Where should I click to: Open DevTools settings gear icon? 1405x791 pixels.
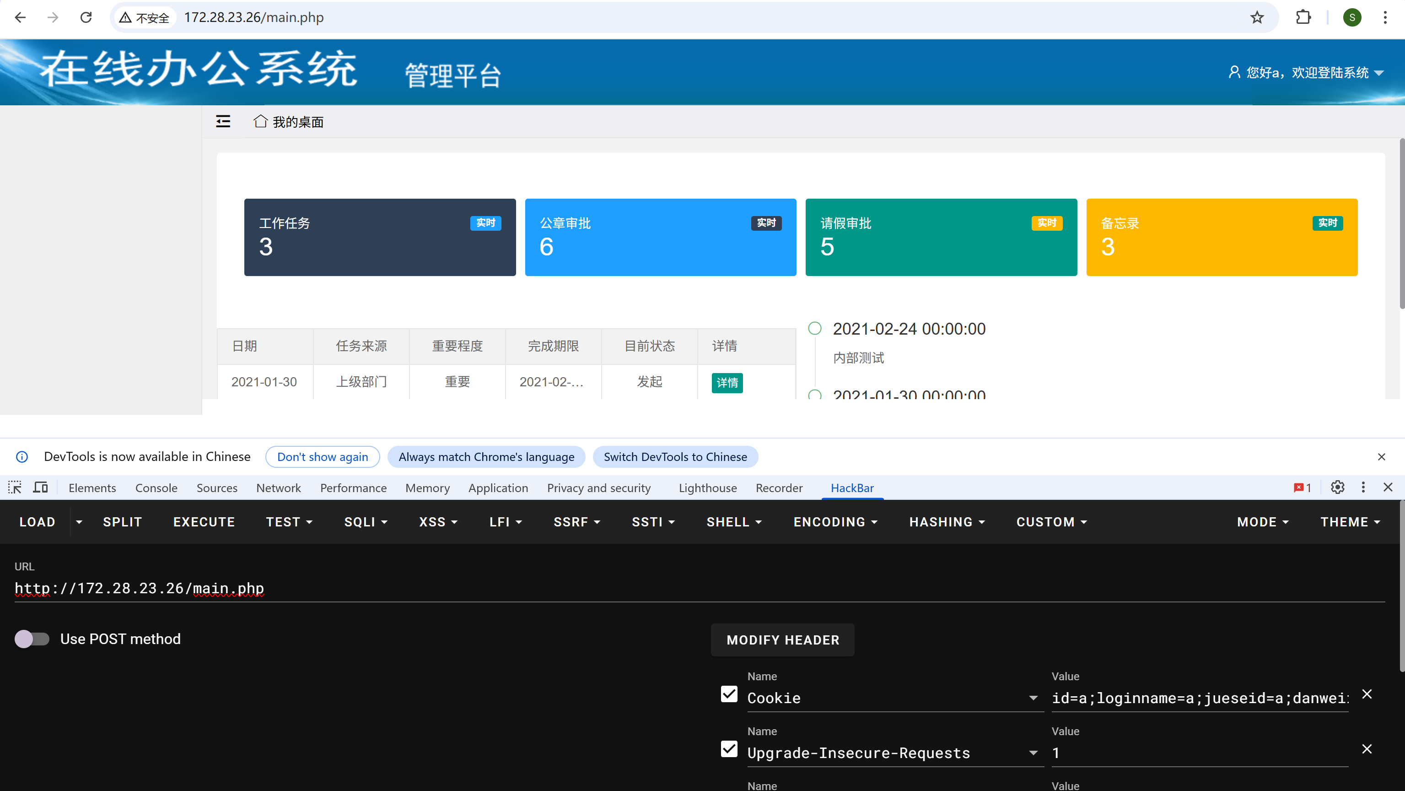click(1337, 488)
